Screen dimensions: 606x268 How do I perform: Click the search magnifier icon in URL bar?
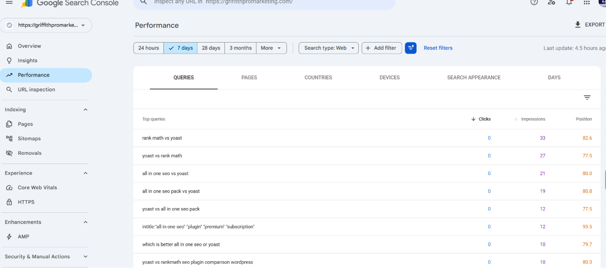[x=143, y=2]
